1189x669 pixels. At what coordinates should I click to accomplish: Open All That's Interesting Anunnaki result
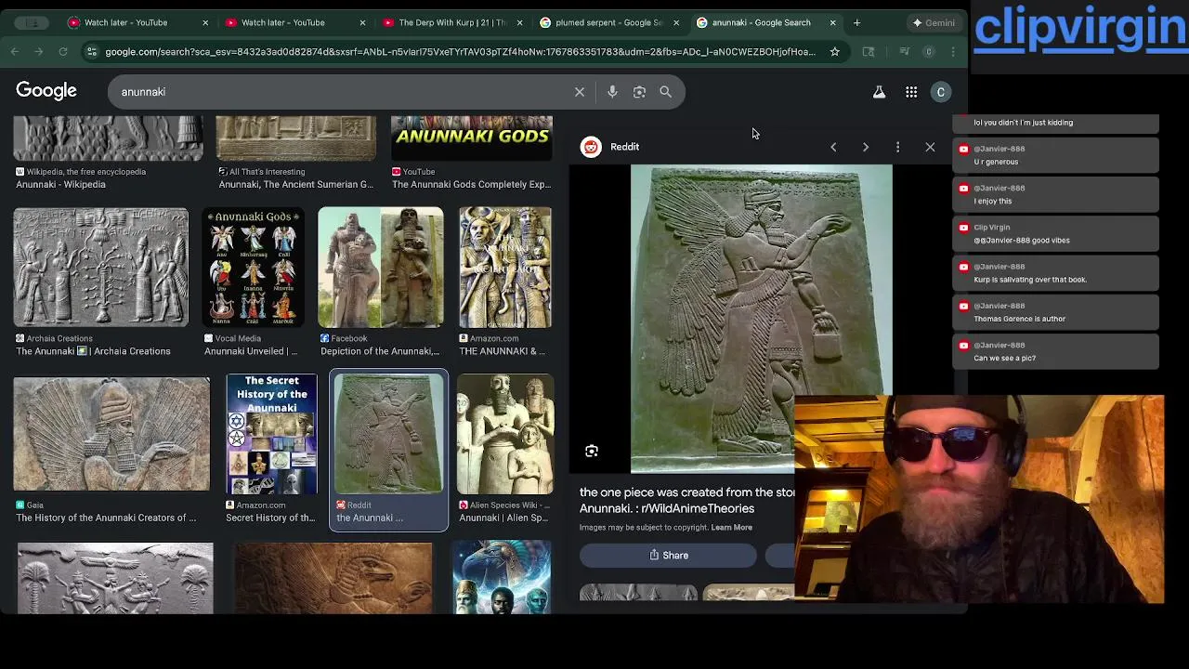(295, 184)
